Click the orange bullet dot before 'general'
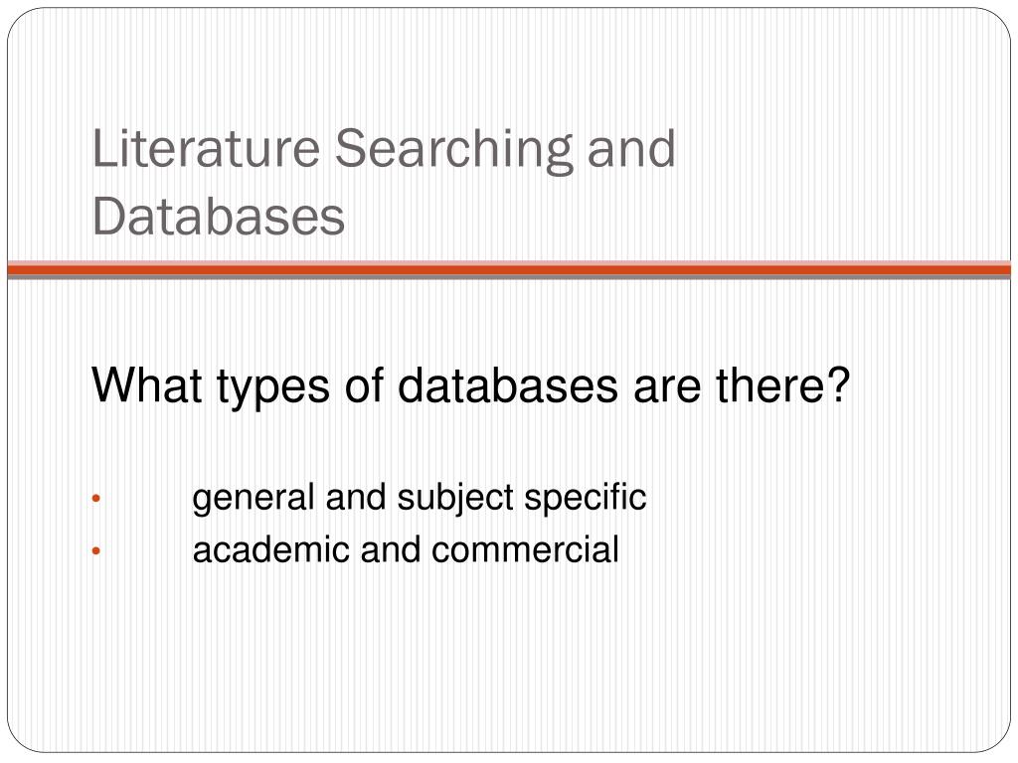 click(96, 499)
